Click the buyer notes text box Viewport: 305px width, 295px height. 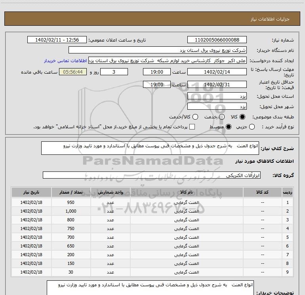[151, 288]
